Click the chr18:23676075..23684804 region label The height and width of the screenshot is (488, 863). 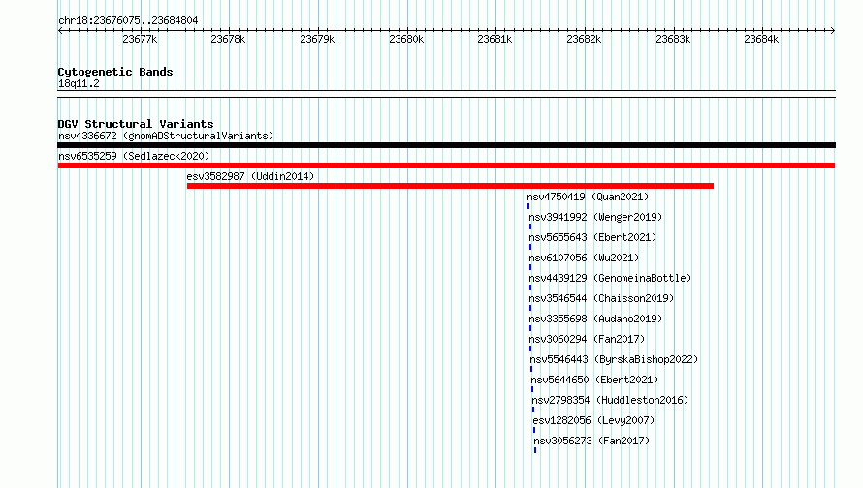click(128, 21)
